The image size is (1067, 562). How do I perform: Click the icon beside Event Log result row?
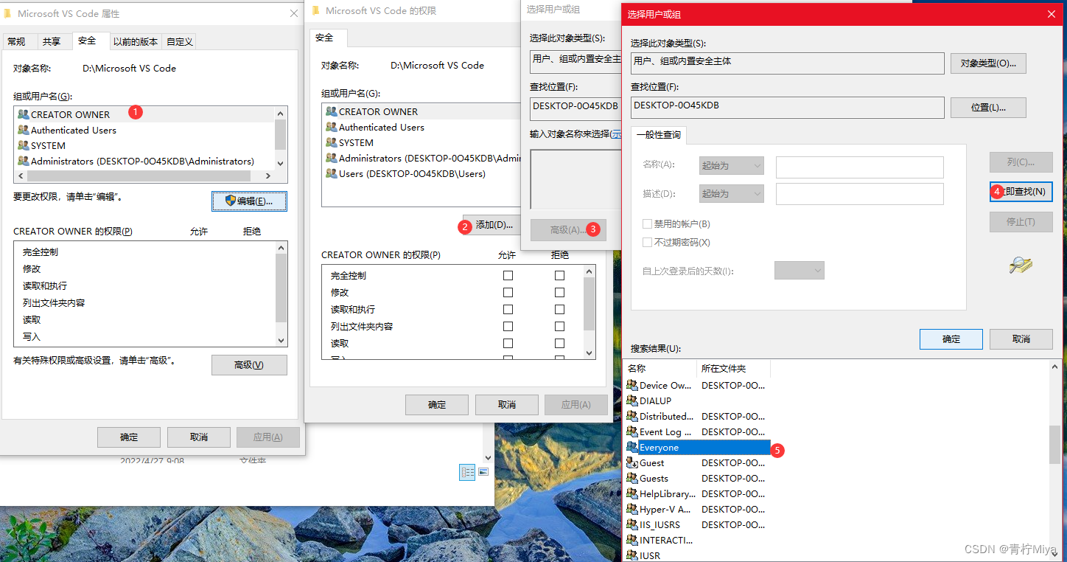click(632, 431)
